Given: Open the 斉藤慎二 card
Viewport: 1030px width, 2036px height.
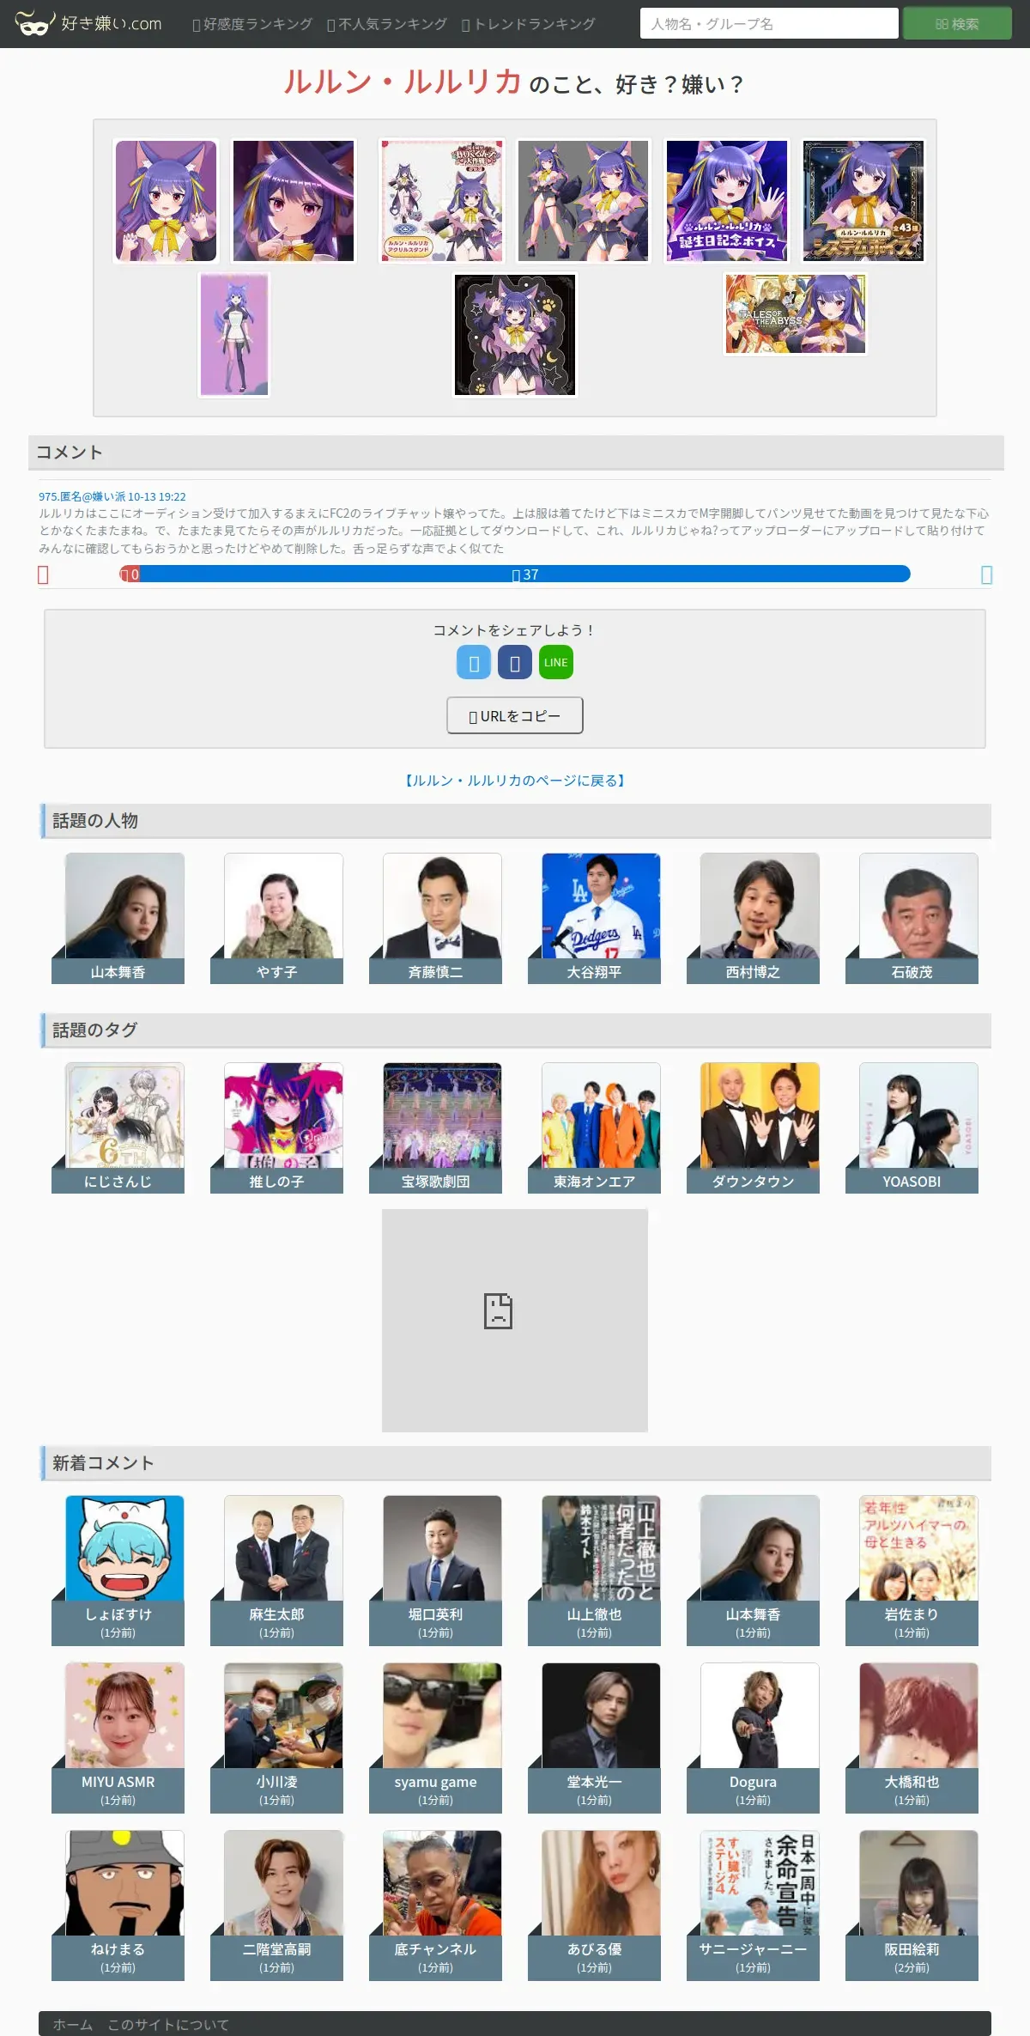Looking at the screenshot, I should tap(436, 918).
